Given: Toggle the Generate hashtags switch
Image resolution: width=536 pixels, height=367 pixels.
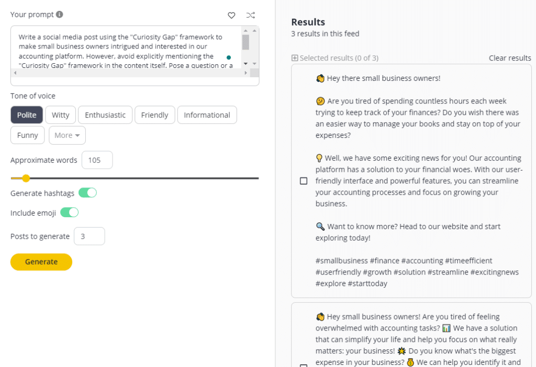Looking at the screenshot, I should 87,193.
